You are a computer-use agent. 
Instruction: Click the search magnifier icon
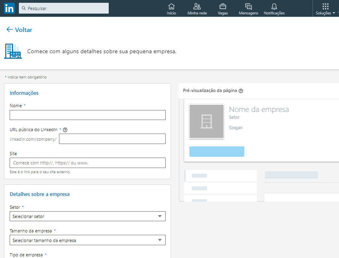[24, 8]
